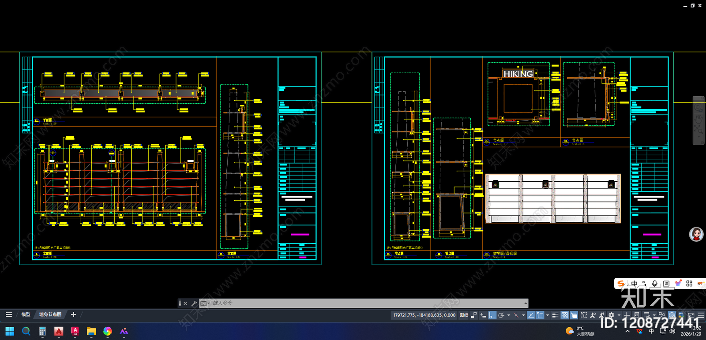Open weather widget 0°C 大部晴朗
Image resolution: width=706 pixels, height=340 pixels.
point(580,331)
